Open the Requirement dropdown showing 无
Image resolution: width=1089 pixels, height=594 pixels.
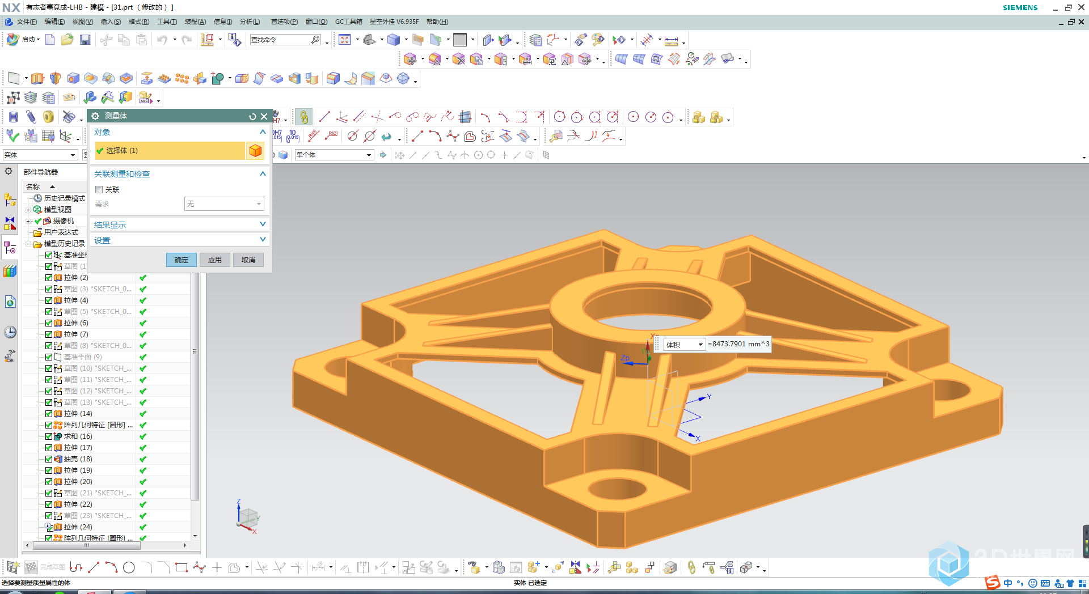coord(224,204)
